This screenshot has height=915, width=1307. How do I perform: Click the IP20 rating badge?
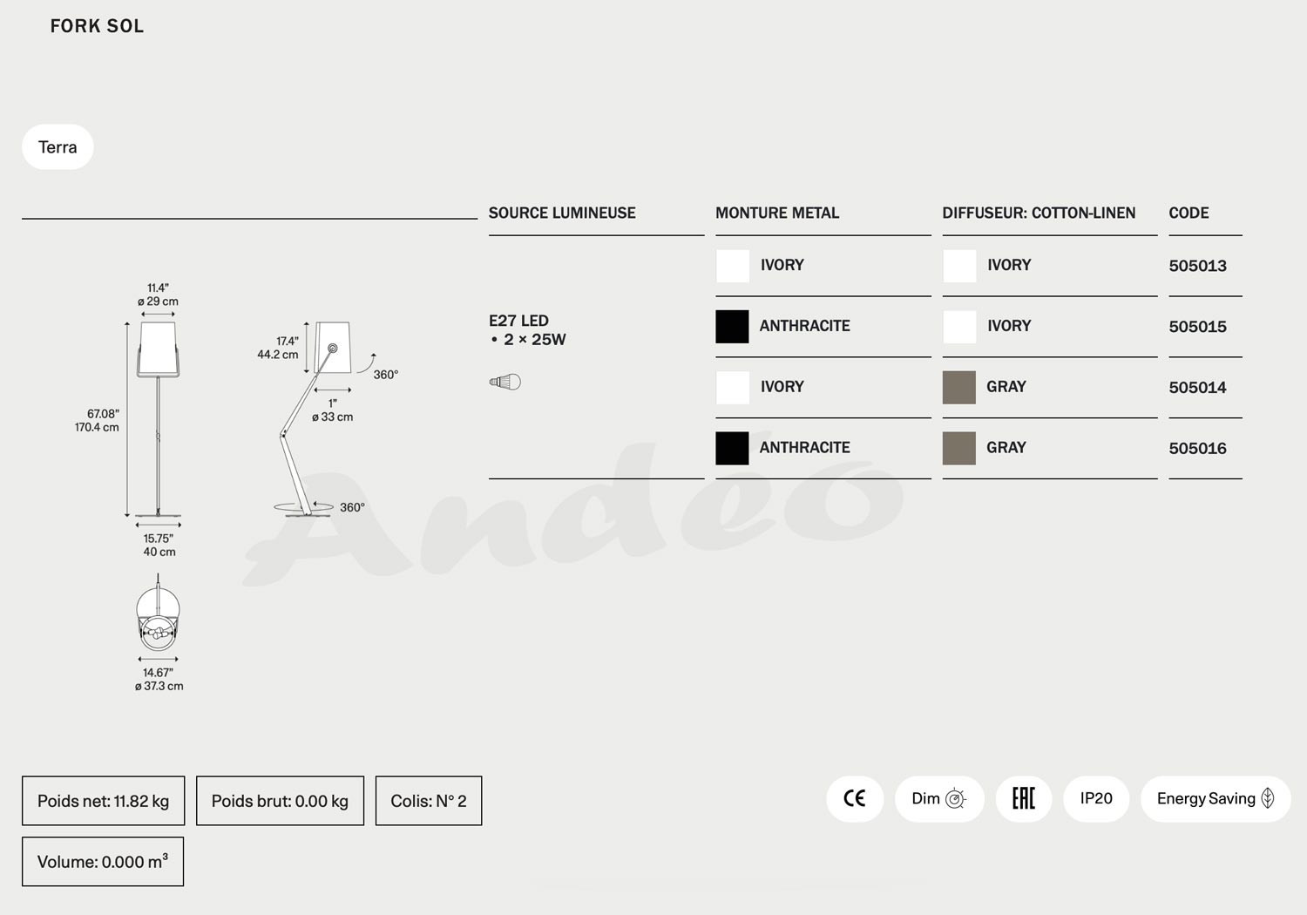pyautogui.click(x=1096, y=799)
